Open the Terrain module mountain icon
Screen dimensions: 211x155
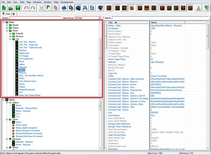64,8
